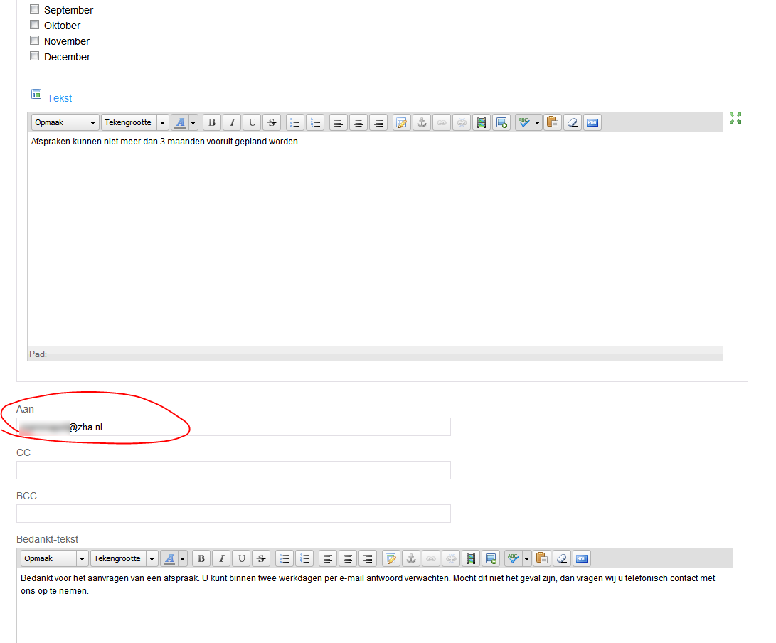This screenshot has width=776, height=643.
Task: Toggle italic in the Tekst editor toolbar
Action: [232, 123]
